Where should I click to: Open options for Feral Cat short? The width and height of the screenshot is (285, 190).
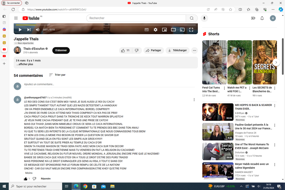coord(224,88)
